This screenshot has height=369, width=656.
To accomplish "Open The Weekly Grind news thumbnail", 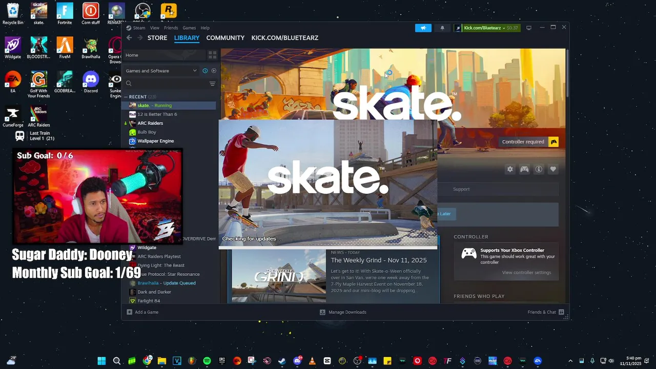I will point(279,277).
